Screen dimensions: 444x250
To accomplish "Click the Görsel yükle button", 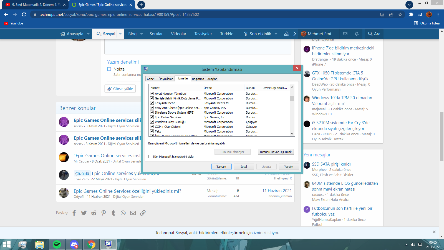I will point(120,89).
